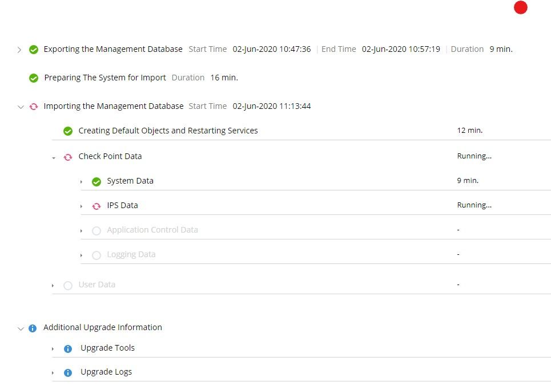Expand the IPS Data row
Viewport: 551px width, 390px height.
coord(81,206)
